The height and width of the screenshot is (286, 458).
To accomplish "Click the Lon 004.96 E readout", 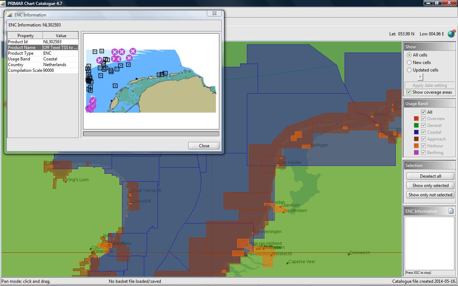I will tap(432, 34).
